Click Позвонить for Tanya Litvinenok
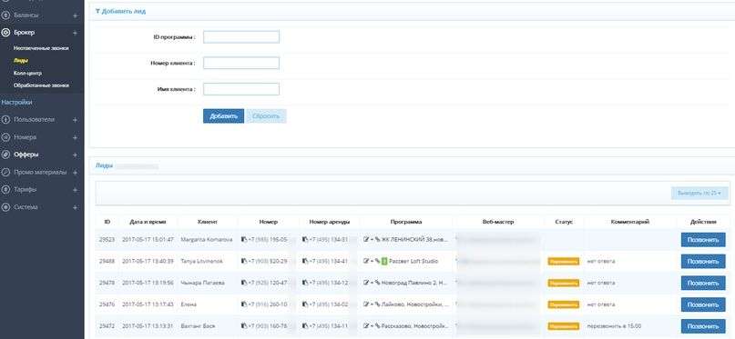735x339 pixels. [x=703, y=262]
